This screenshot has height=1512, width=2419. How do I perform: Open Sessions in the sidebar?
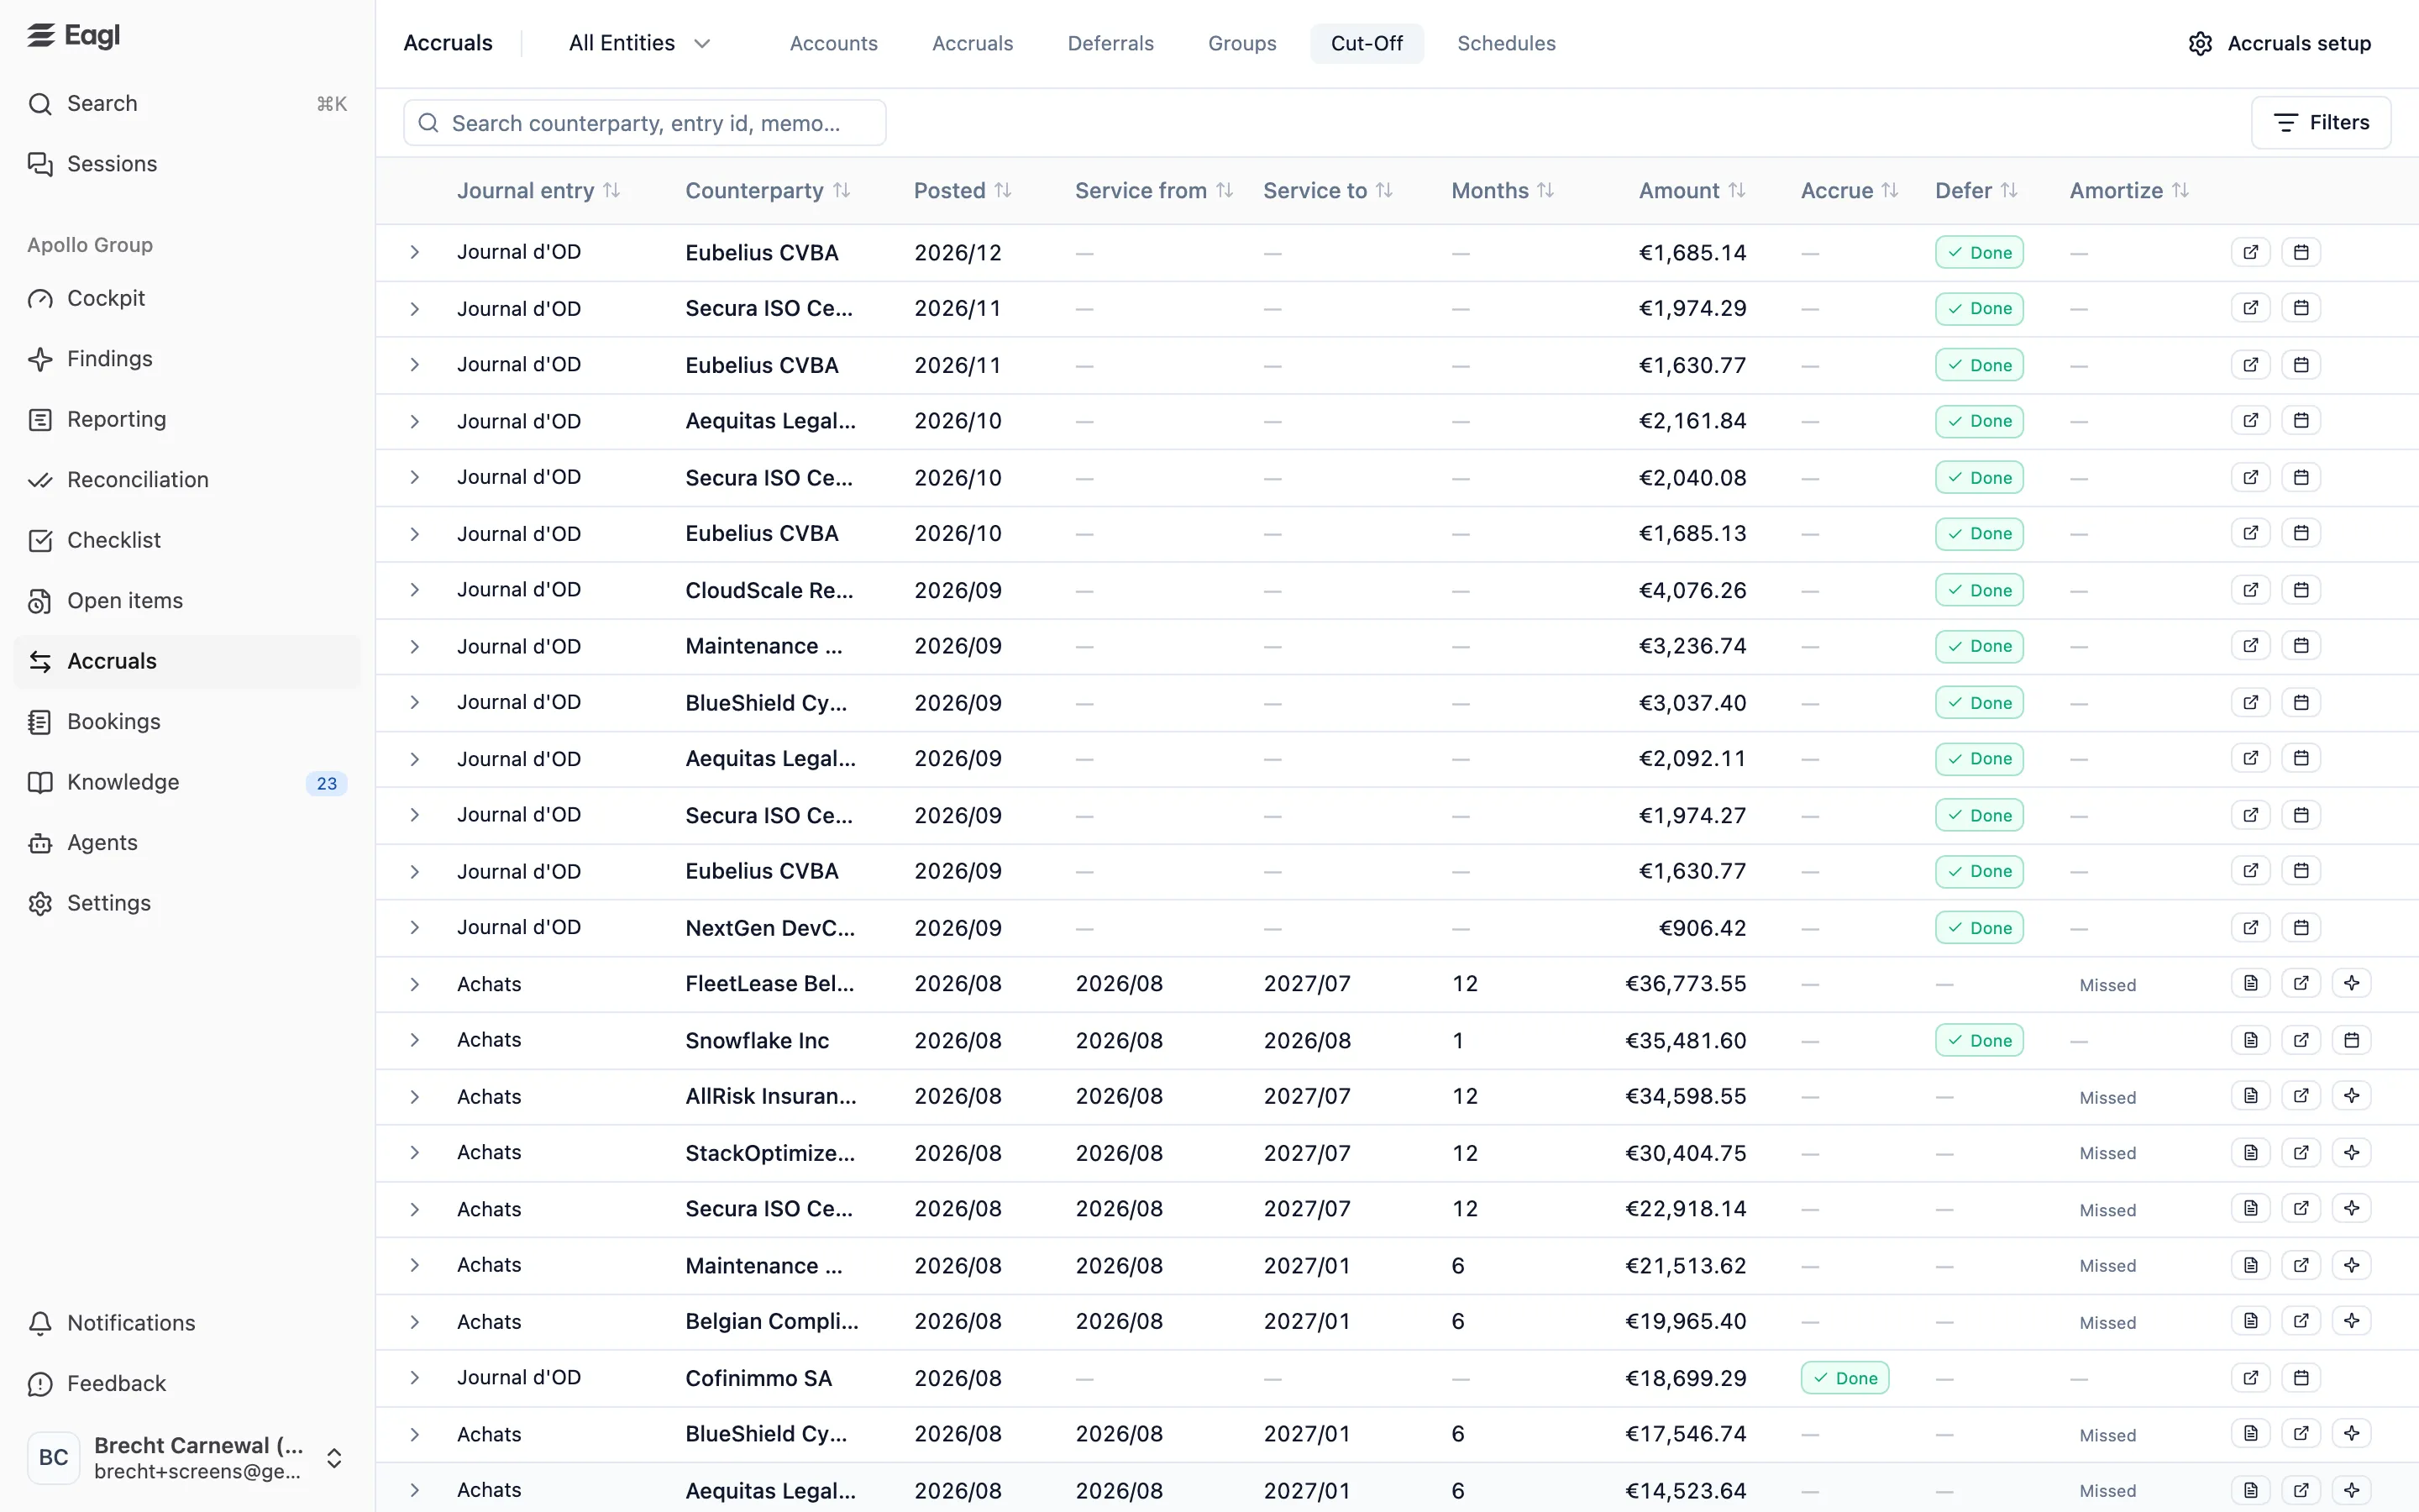click(x=188, y=164)
